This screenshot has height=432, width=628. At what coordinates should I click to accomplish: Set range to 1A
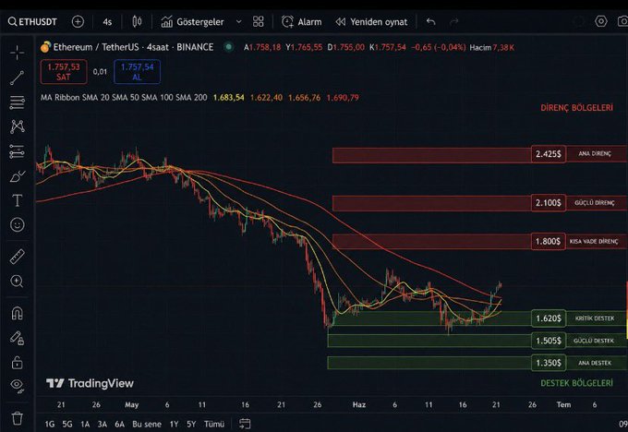[x=85, y=424]
